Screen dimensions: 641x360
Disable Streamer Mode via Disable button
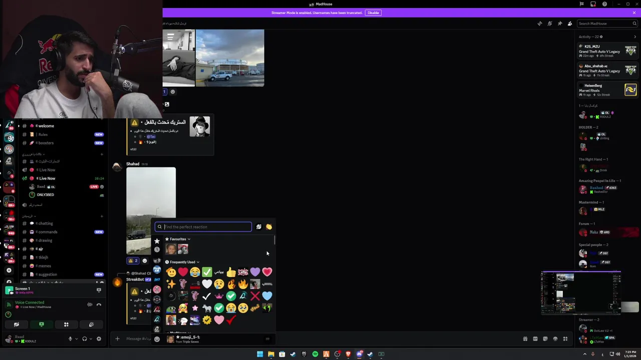click(x=373, y=12)
